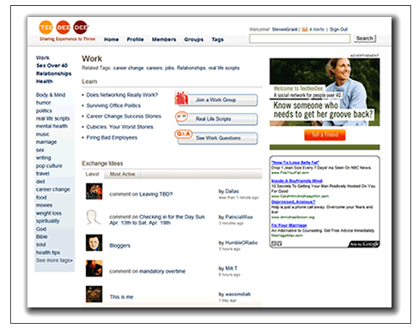Open the This is me post
This screenshot has height=328, width=419.
point(122,297)
